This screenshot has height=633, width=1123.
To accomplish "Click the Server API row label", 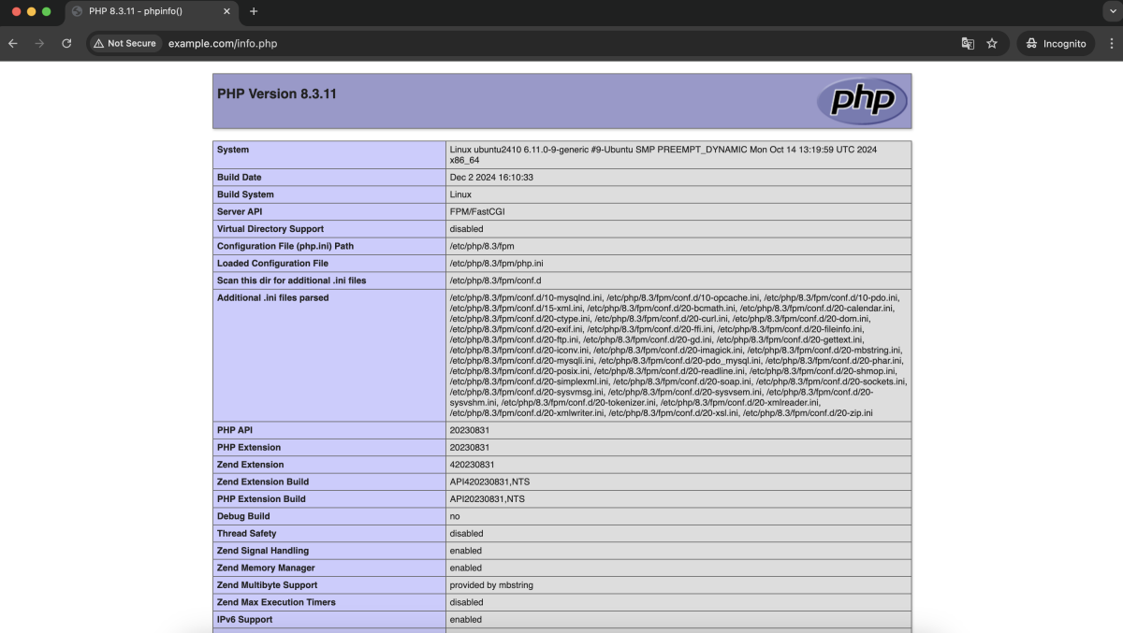I will click(240, 212).
